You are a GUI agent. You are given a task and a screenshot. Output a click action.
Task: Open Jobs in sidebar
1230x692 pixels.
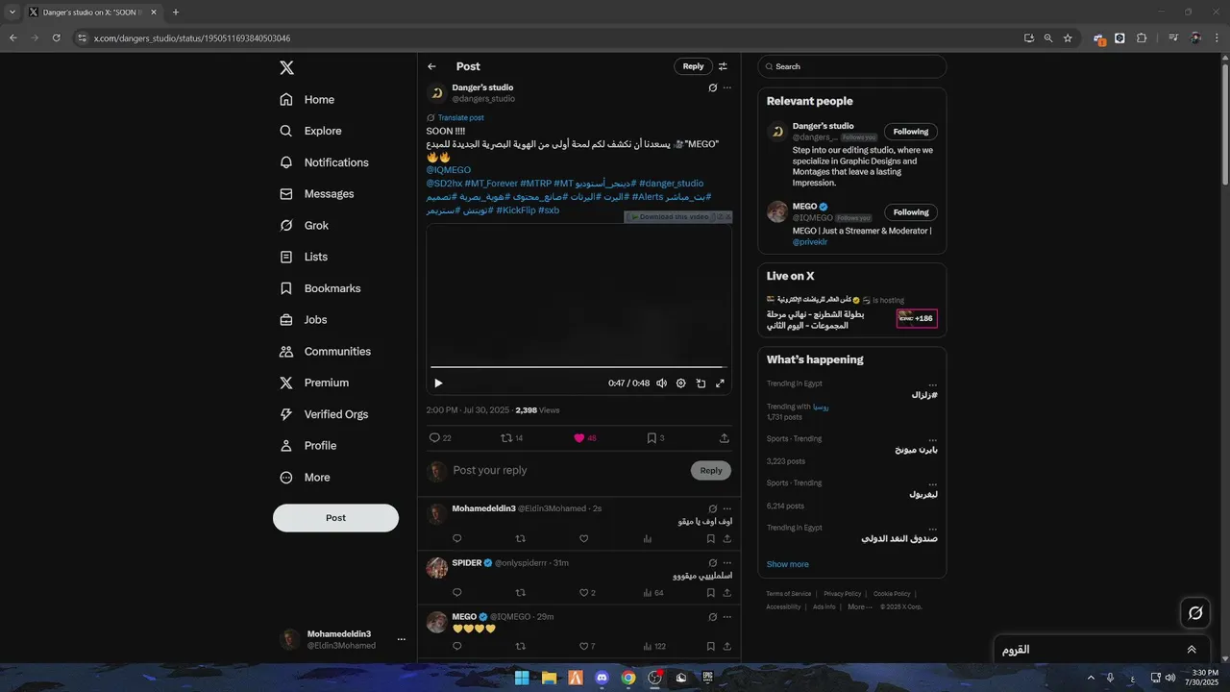click(x=304, y=320)
